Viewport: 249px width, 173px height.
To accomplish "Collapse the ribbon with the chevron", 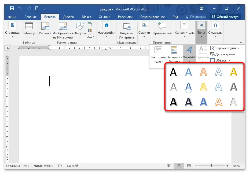I will [241, 43].
